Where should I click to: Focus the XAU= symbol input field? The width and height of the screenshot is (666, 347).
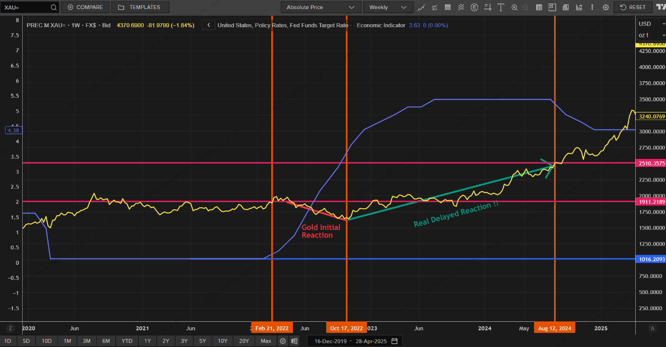click(x=25, y=8)
